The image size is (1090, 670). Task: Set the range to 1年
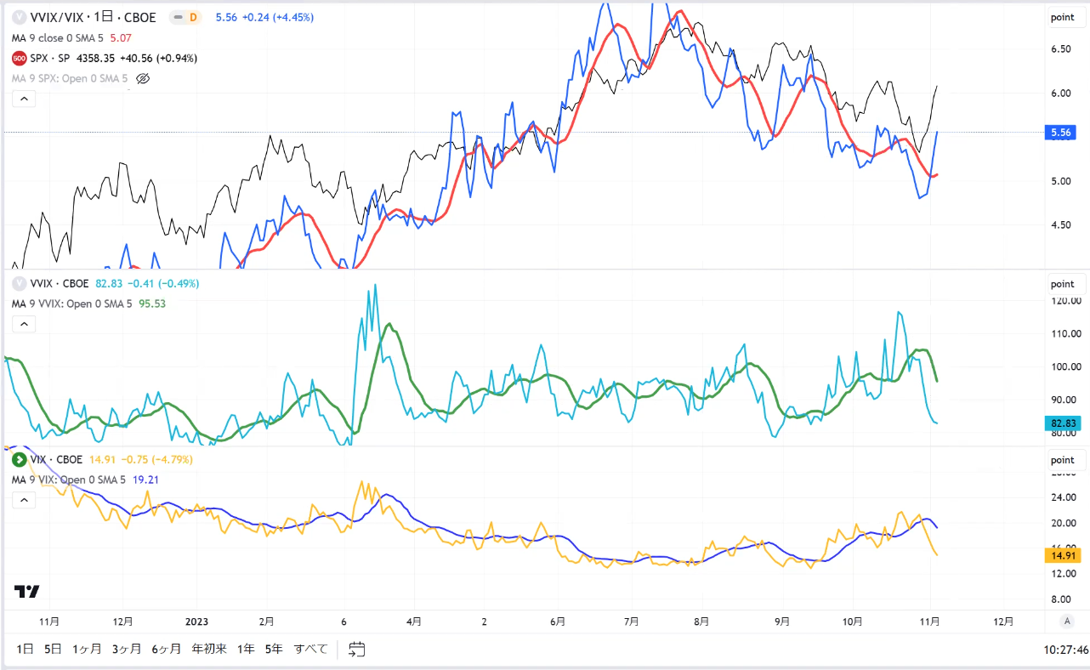point(246,649)
